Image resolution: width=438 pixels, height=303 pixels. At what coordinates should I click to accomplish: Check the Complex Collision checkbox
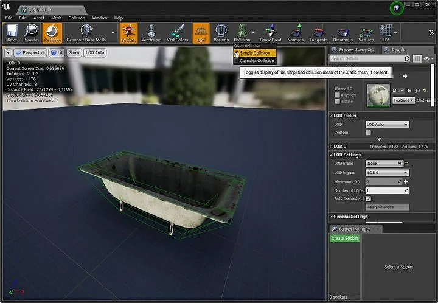pos(237,61)
